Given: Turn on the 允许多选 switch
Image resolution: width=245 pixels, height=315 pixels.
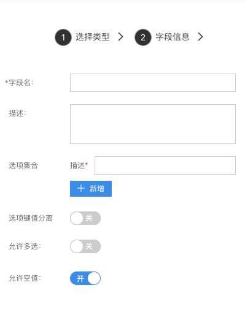Looking at the screenshot, I should pyautogui.click(x=85, y=246).
